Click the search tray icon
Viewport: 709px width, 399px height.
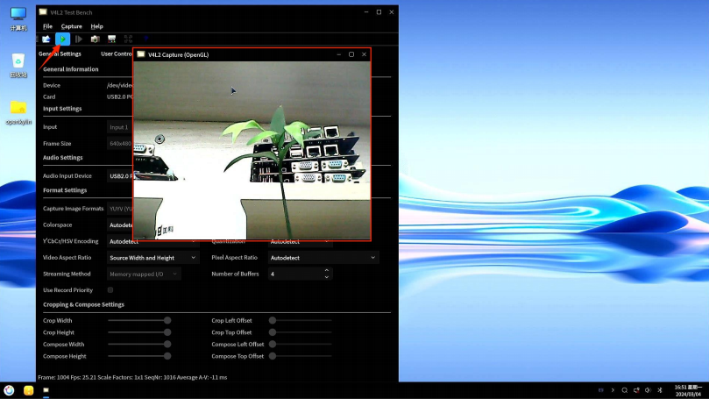coord(625,390)
